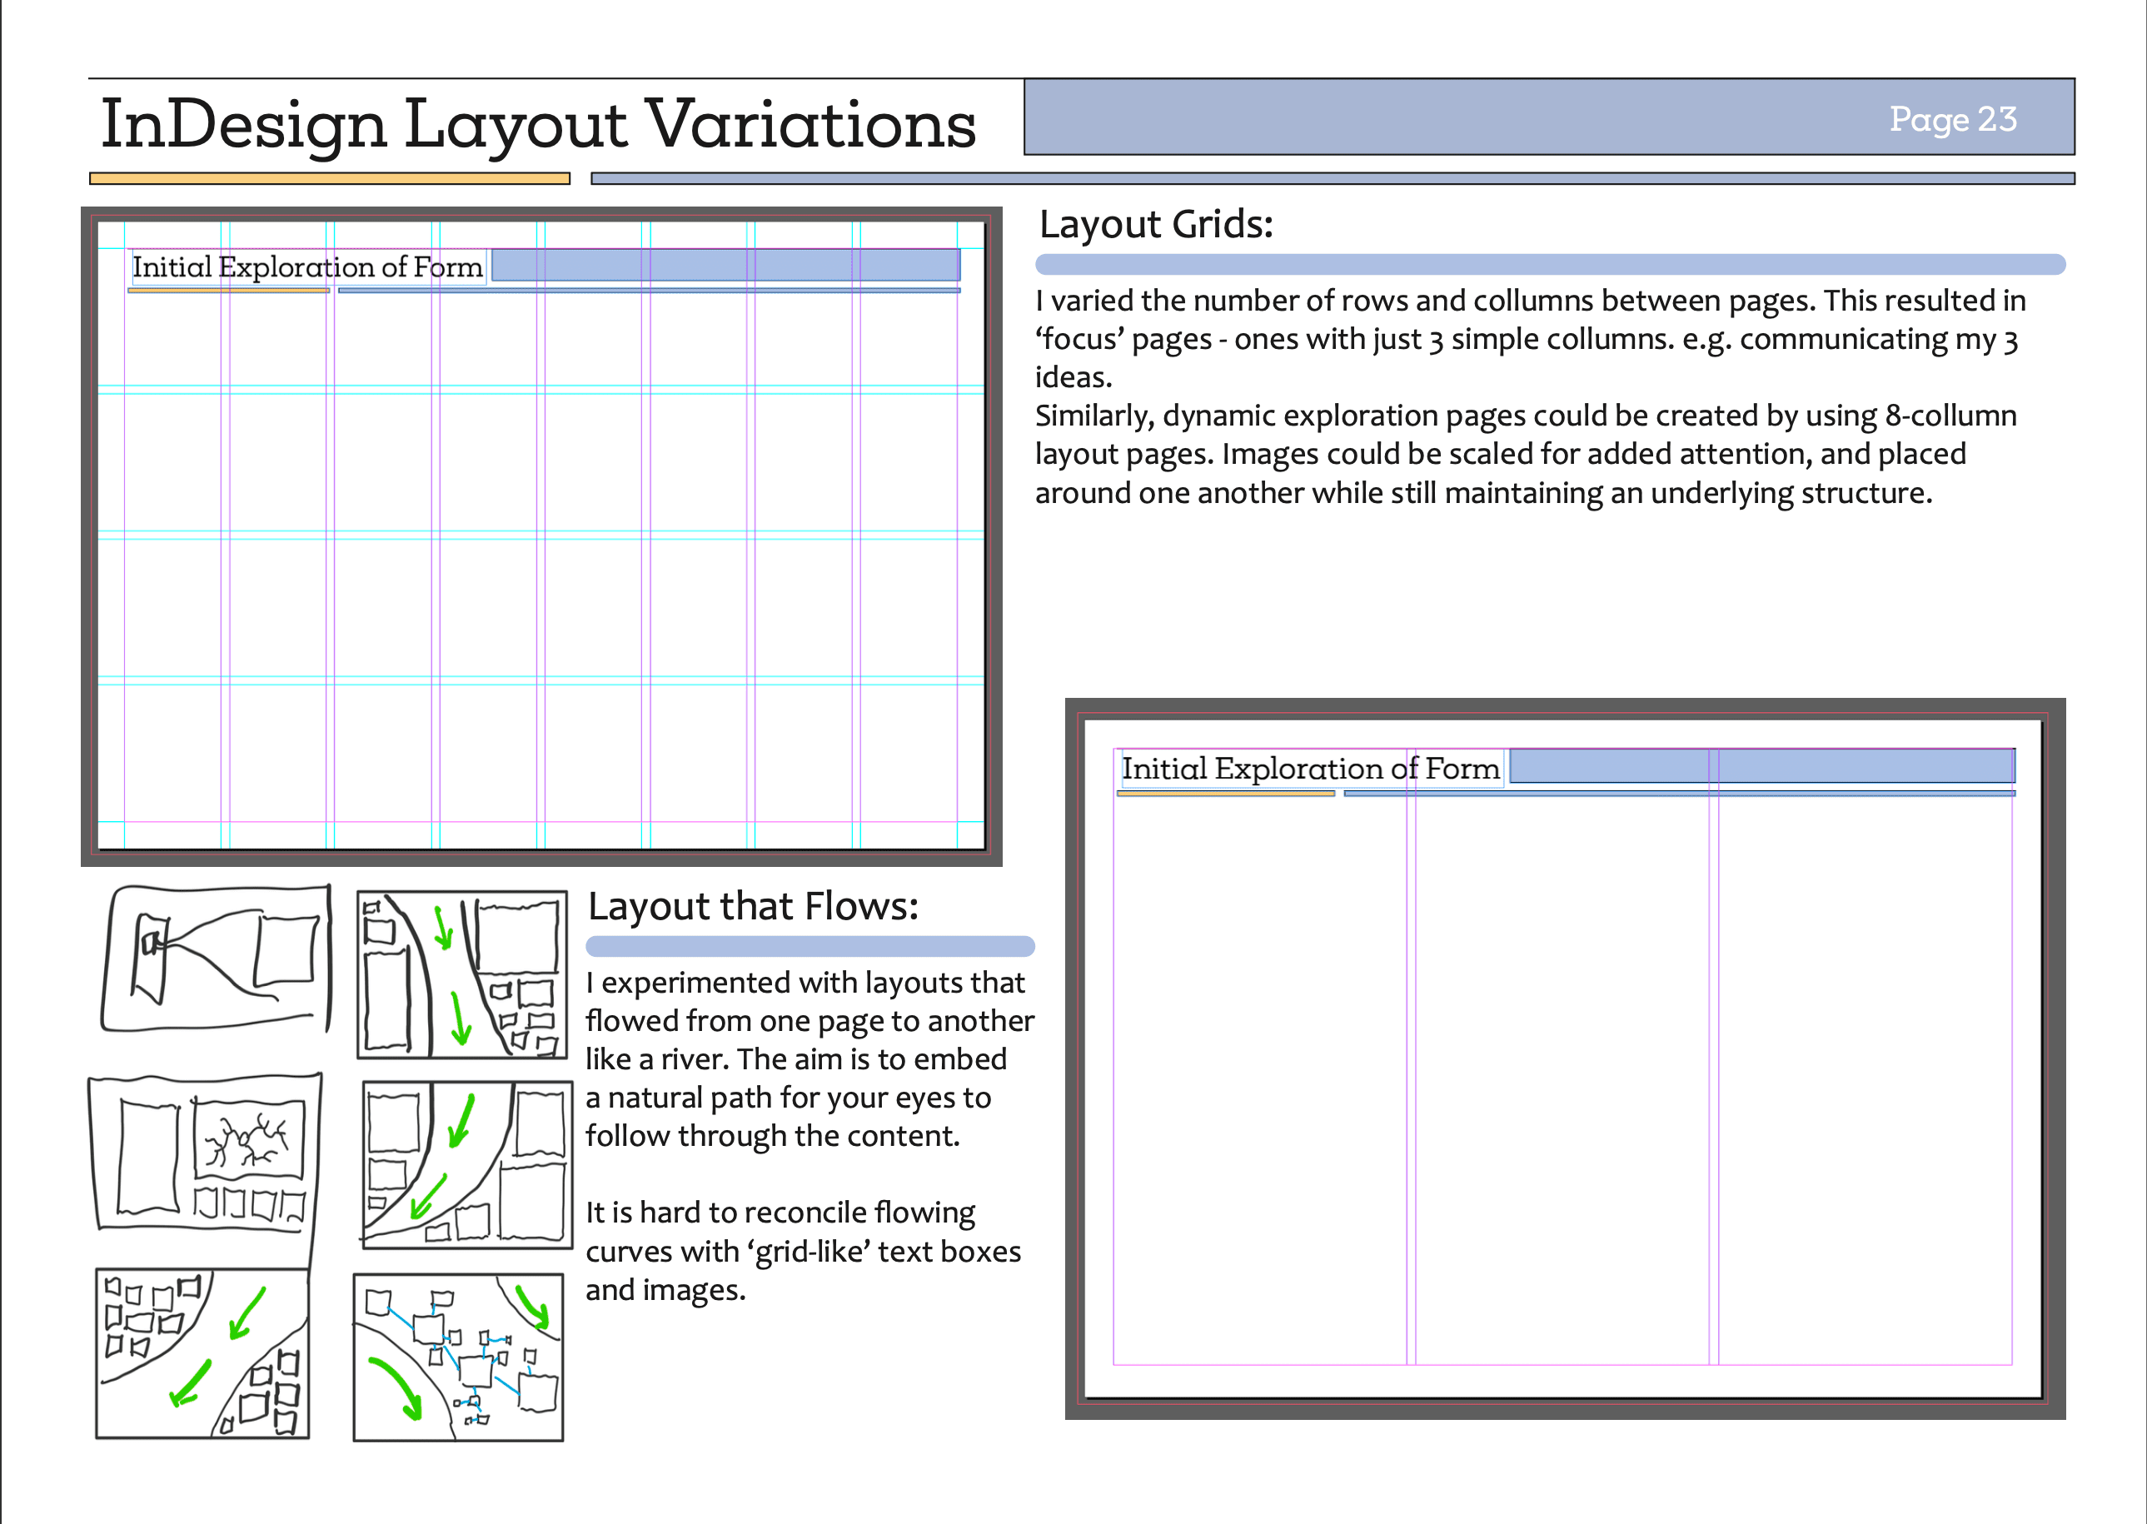Click the middle-right sketch with curved river
This screenshot has width=2147, height=1524.
point(466,1164)
